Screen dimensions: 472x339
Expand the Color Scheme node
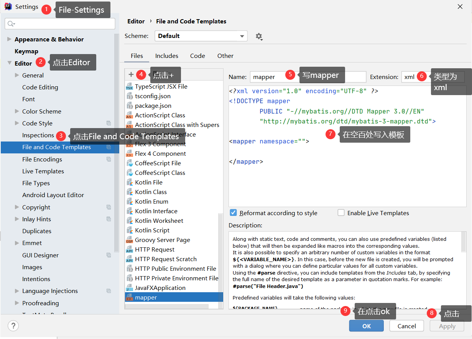[17, 111]
